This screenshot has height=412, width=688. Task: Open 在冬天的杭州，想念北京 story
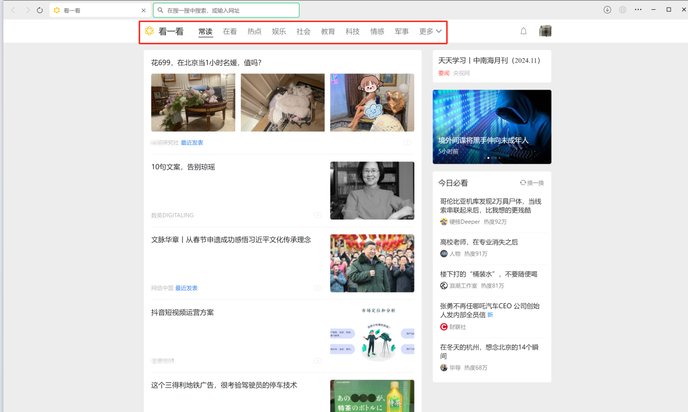[489, 351]
